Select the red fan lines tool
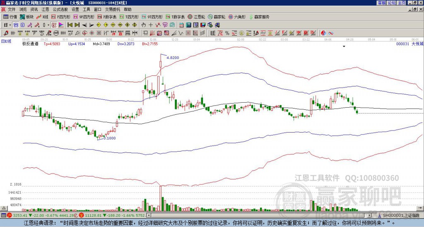Viewport: 424px width, 227px height. pos(152,33)
